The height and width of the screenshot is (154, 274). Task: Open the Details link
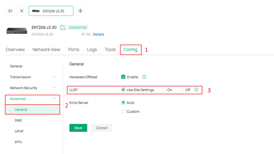[x=98, y=34]
